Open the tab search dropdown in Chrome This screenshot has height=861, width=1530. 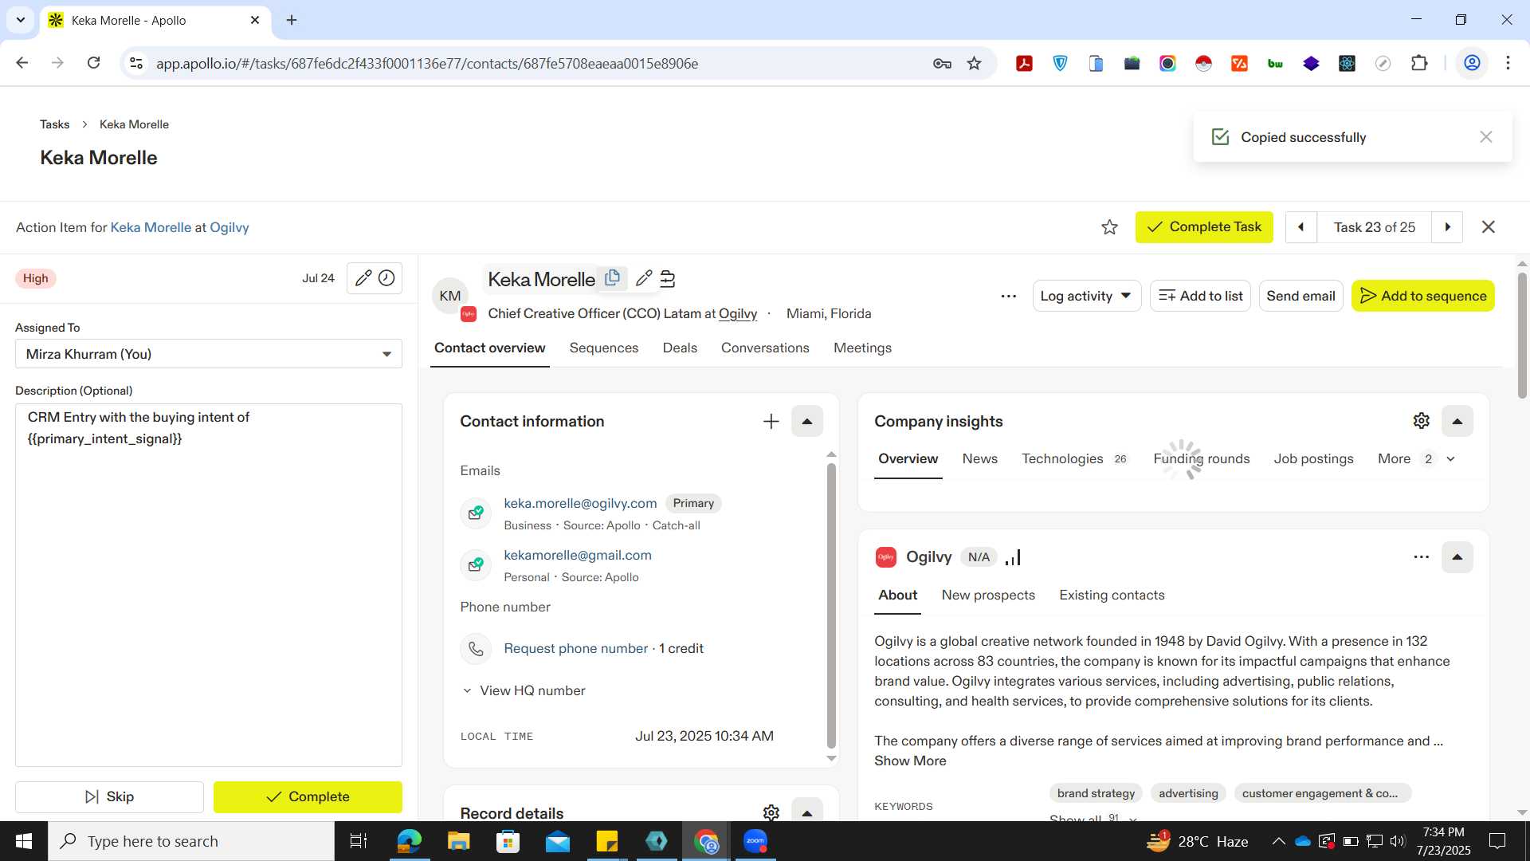coord(20,20)
